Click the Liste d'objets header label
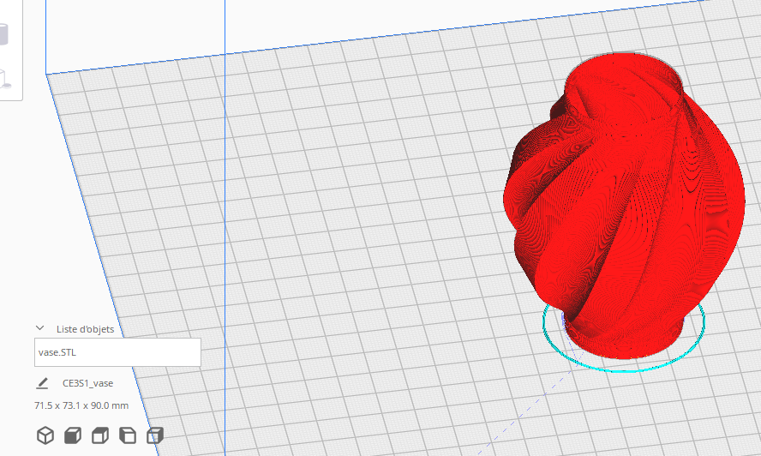The width and height of the screenshot is (761, 456). [x=86, y=329]
